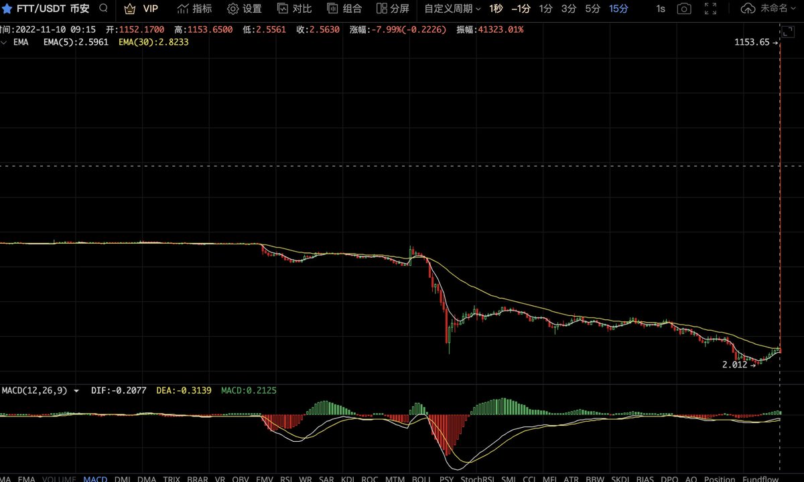
Task: Switch to the KDJ indicator tab
Action: [x=348, y=479]
